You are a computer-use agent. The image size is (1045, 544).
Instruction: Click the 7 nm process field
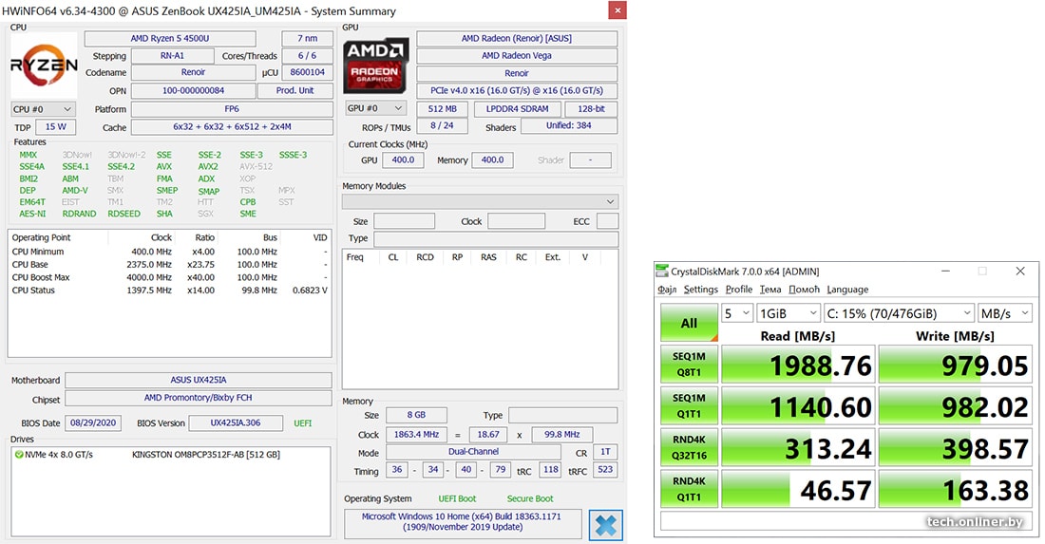click(307, 39)
